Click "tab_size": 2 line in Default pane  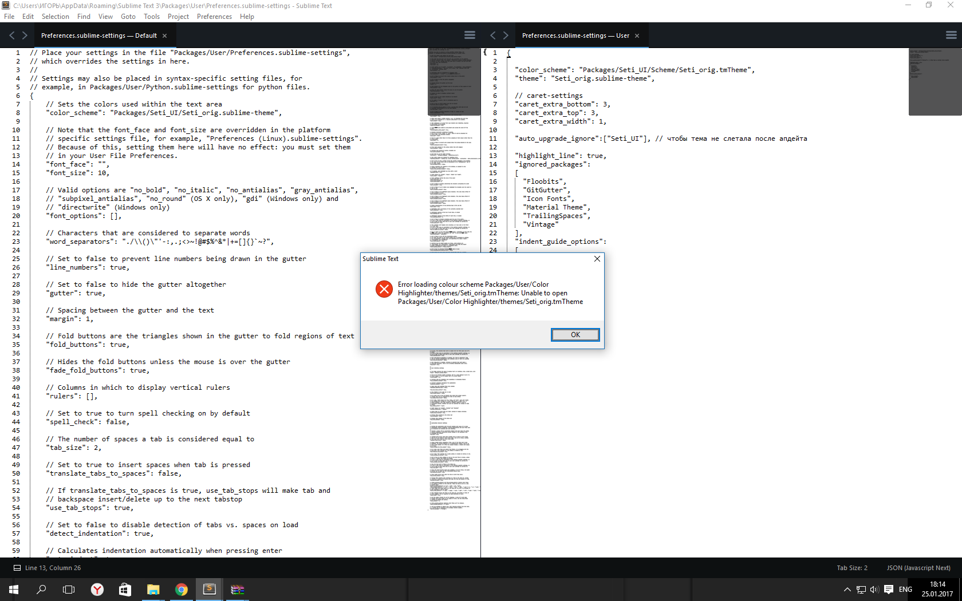point(73,448)
